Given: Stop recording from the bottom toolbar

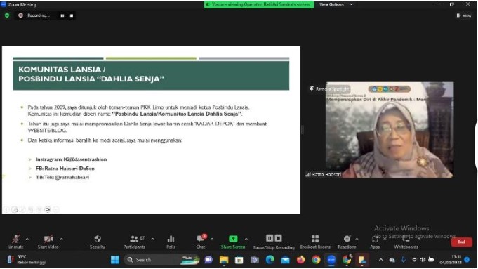Looking at the screenshot, I should click(279, 238).
